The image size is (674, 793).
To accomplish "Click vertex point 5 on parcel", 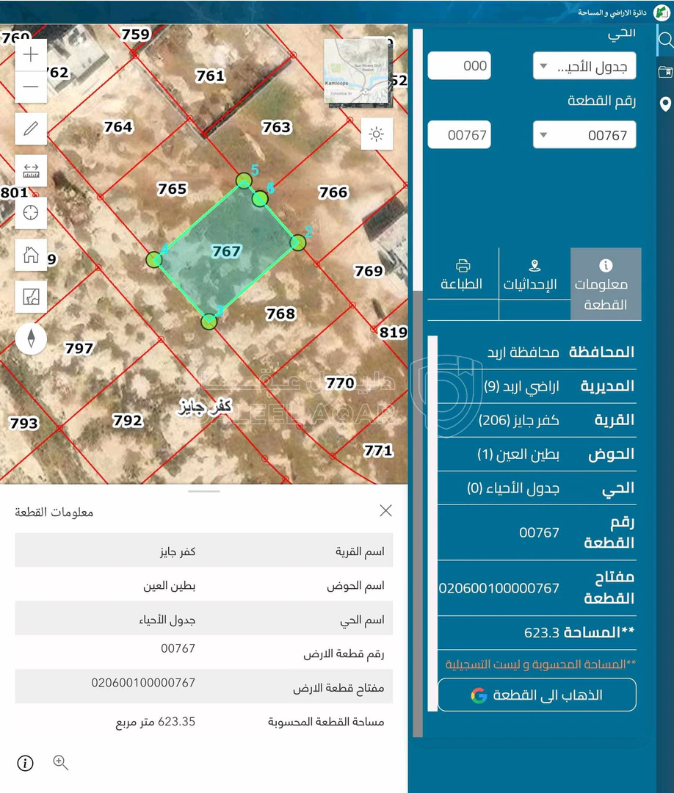I will coord(244,181).
